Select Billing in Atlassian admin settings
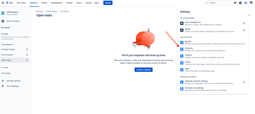The image size is (255, 114). [x=213, y=30]
